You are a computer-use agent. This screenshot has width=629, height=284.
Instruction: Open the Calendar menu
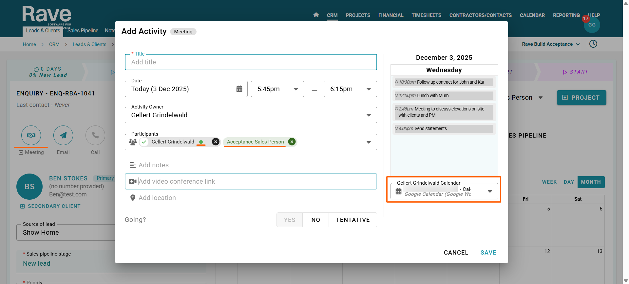532,15
